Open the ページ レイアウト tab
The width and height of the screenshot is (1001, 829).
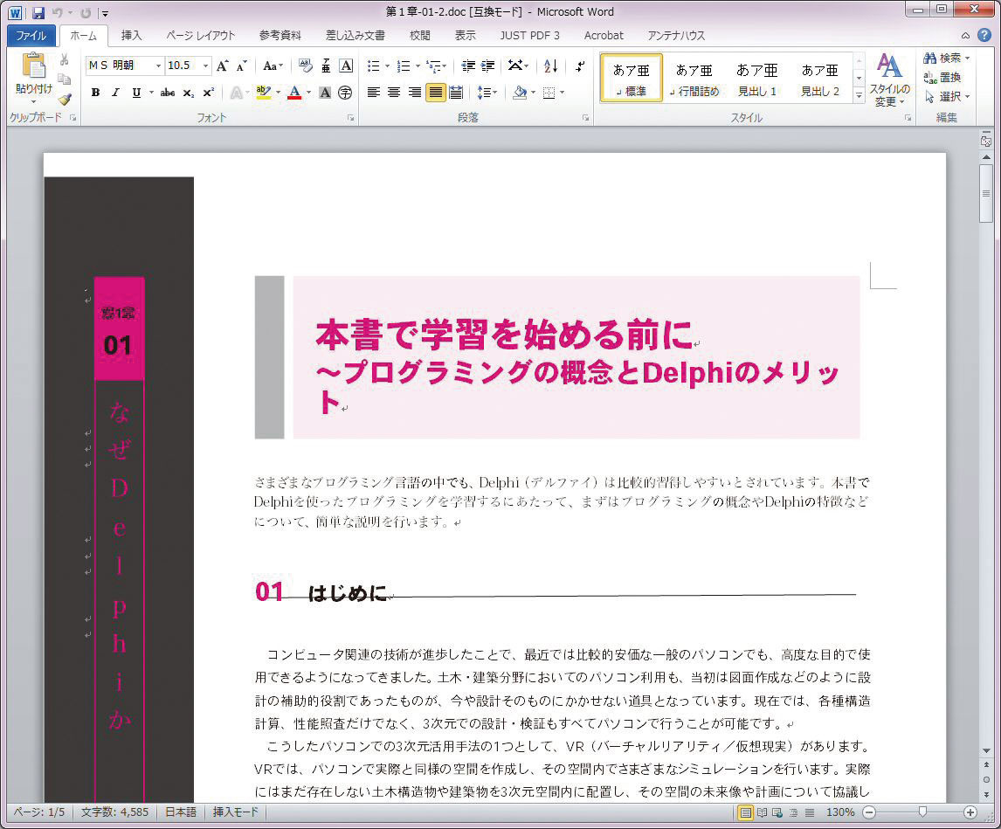[200, 36]
